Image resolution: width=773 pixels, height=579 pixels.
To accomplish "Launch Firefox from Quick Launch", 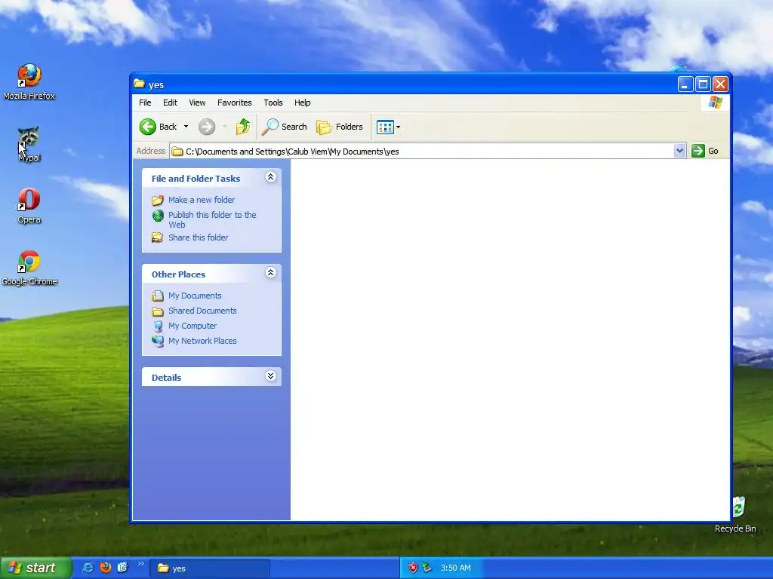I will 106,568.
